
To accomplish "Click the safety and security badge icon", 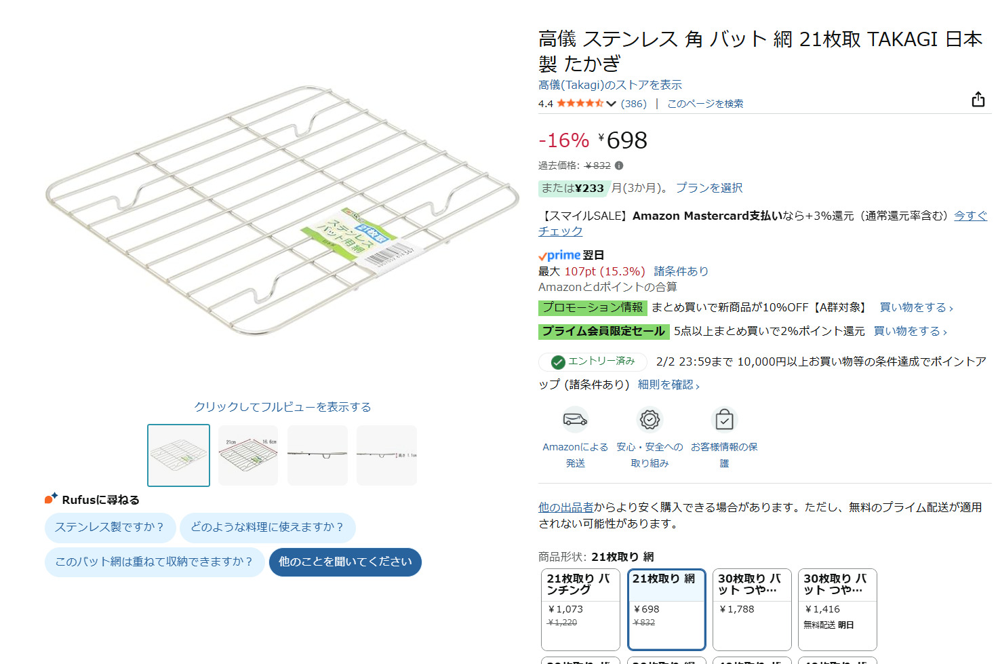I will 650,420.
